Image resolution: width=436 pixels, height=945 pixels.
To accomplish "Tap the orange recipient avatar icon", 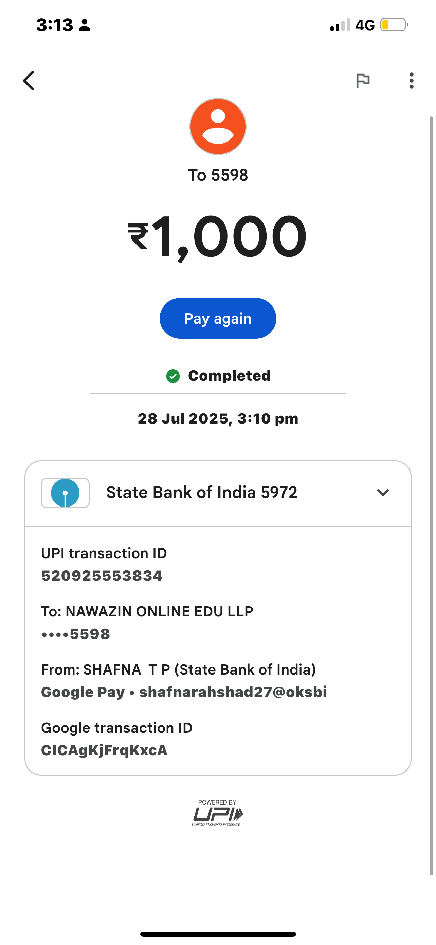I will coord(218,127).
